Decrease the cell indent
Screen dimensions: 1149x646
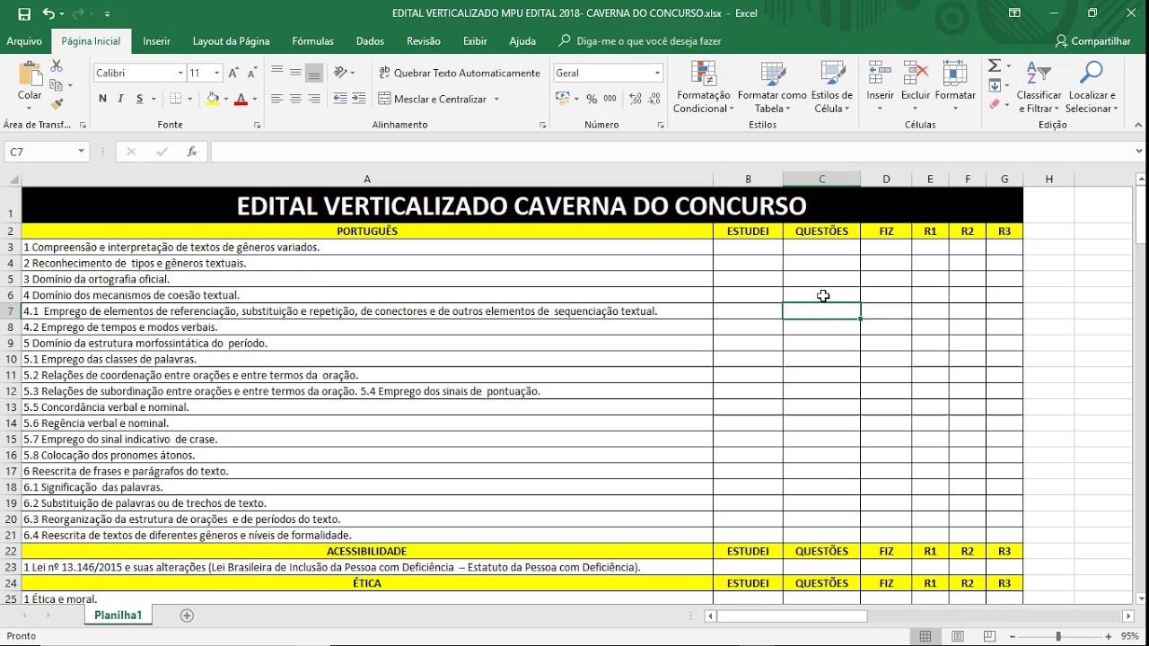[x=340, y=99]
